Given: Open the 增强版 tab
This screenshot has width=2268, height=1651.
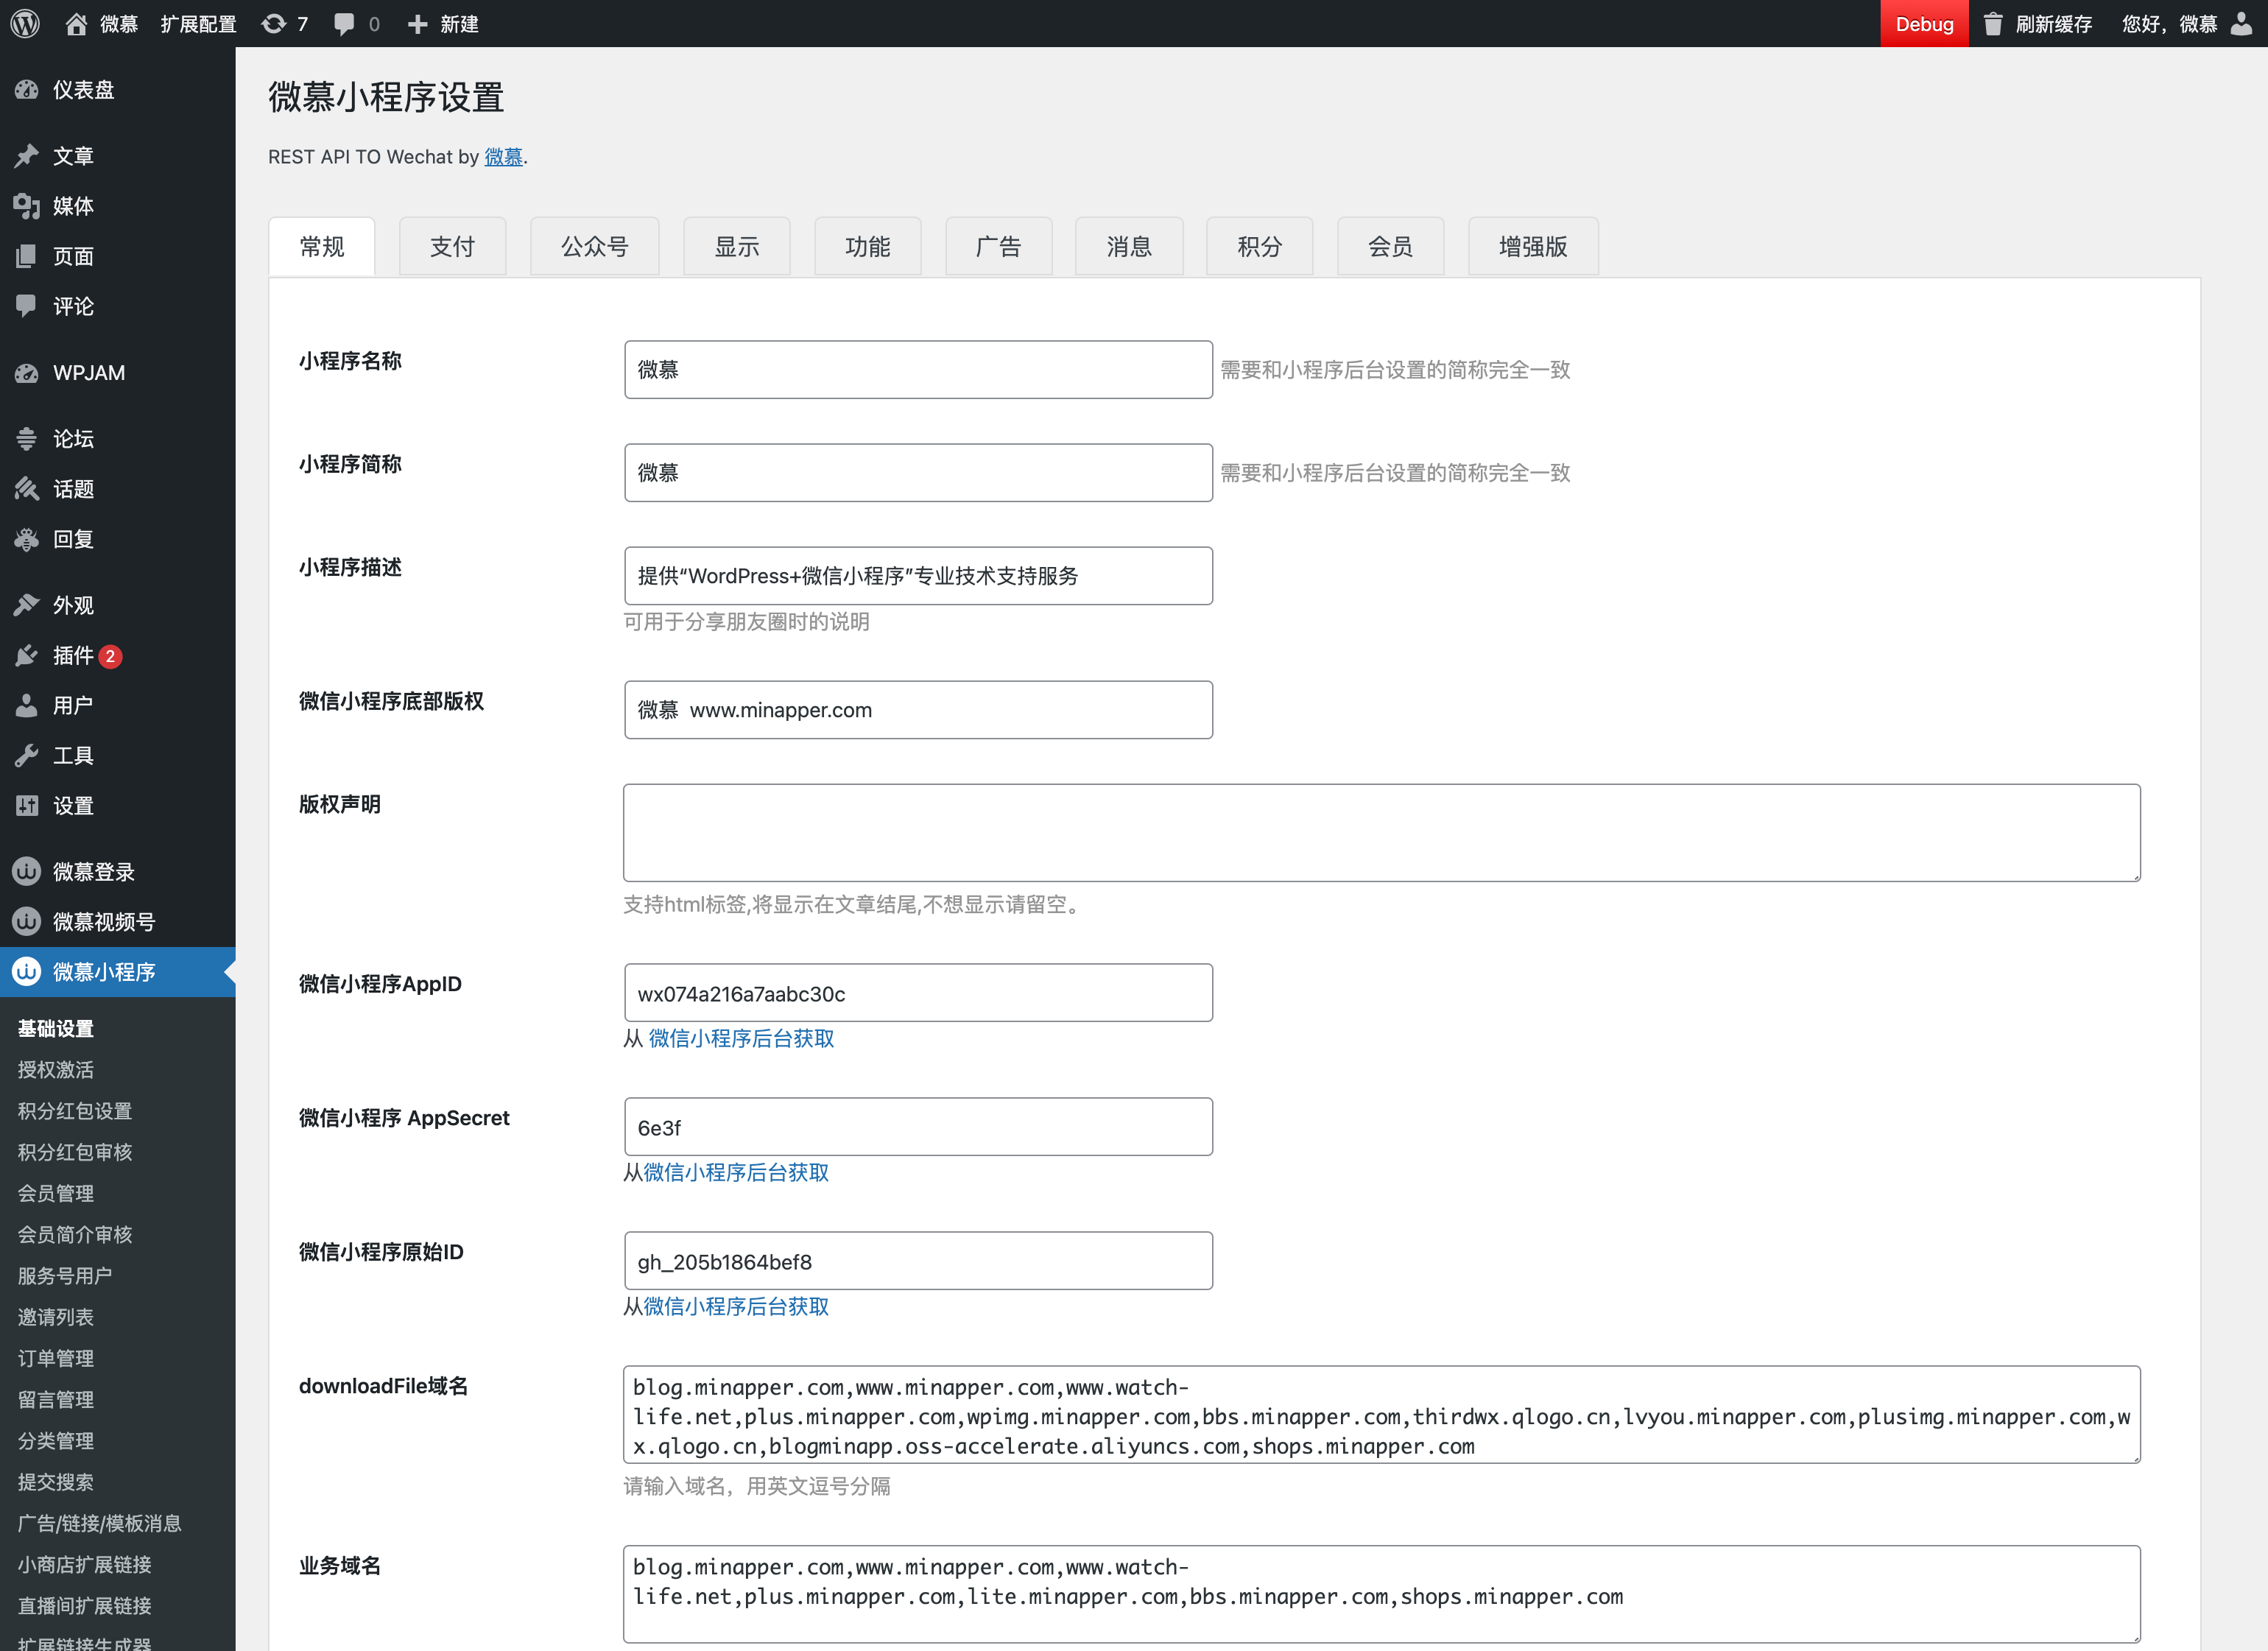Looking at the screenshot, I should point(1533,246).
